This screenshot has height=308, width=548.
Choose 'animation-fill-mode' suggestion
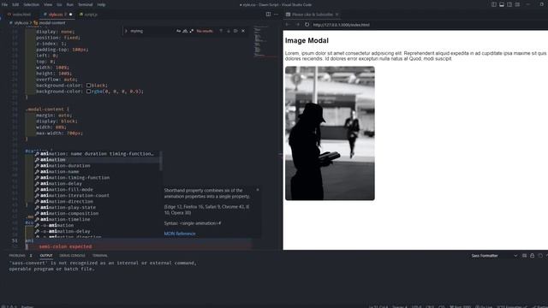(x=97, y=189)
